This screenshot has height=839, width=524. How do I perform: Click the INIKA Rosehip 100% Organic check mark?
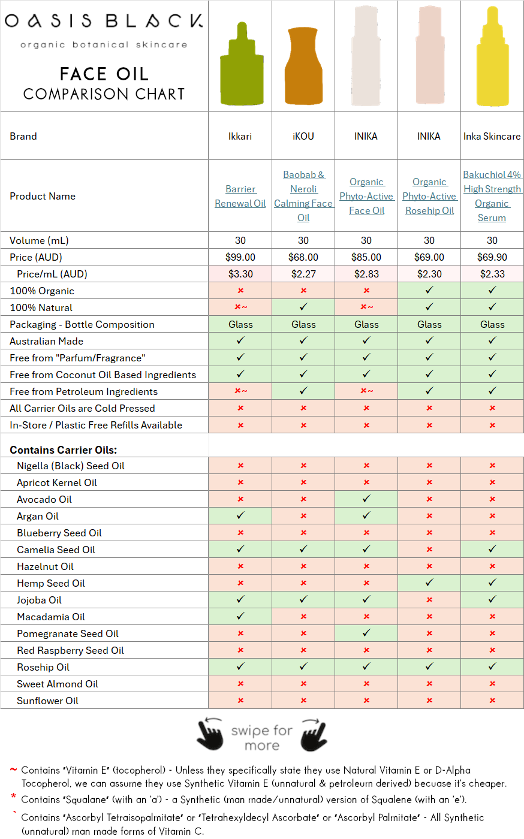point(429,290)
